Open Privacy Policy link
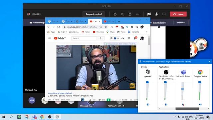Image resolution: width=213 pixels, height=120 pixels. click(x=159, y=23)
